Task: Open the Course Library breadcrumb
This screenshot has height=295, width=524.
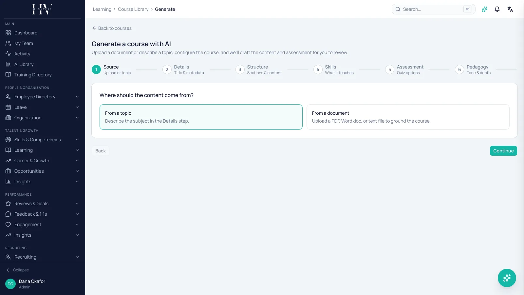Action: 133,9
